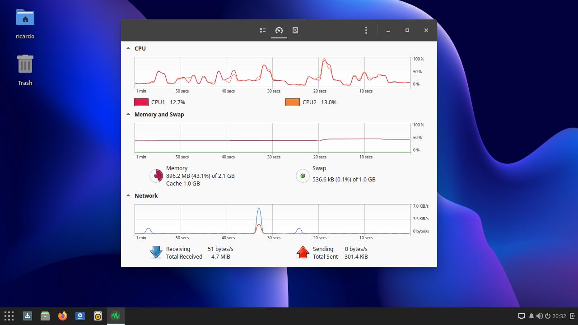Open the volume control tray icon

(x=540, y=316)
